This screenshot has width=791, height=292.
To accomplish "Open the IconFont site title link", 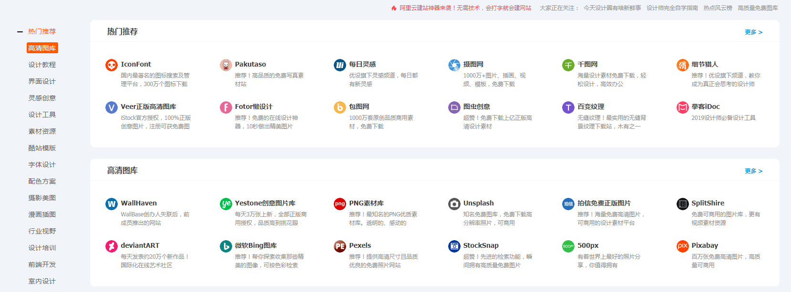I will (x=136, y=64).
